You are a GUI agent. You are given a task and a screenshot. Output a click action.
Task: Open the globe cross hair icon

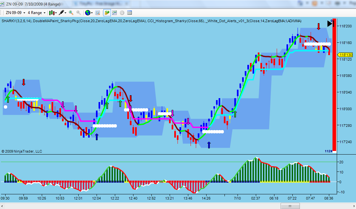click(88, 13)
